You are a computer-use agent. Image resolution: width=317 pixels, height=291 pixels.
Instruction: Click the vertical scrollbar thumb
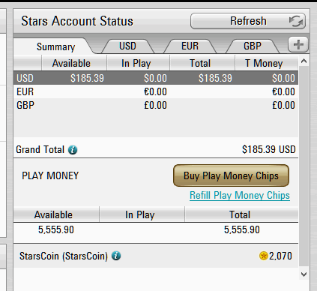(x=304, y=166)
